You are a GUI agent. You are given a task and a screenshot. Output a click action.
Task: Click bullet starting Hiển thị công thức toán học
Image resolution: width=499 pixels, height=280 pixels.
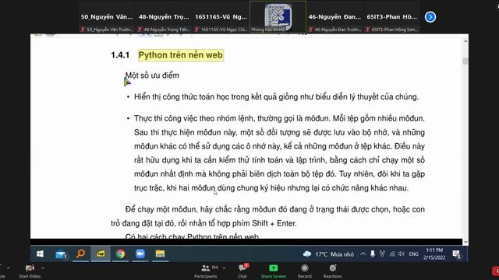[276, 96]
